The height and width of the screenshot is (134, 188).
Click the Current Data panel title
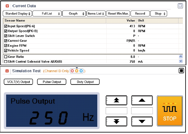tap(24, 6)
